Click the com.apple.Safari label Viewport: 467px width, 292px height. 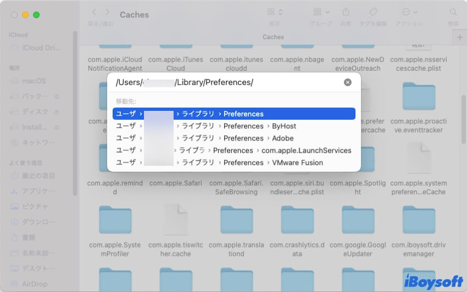point(176,183)
